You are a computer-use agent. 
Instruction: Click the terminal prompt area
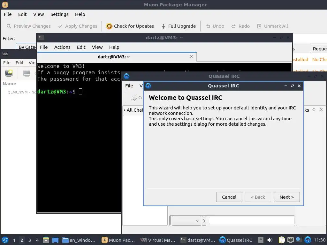click(80, 92)
